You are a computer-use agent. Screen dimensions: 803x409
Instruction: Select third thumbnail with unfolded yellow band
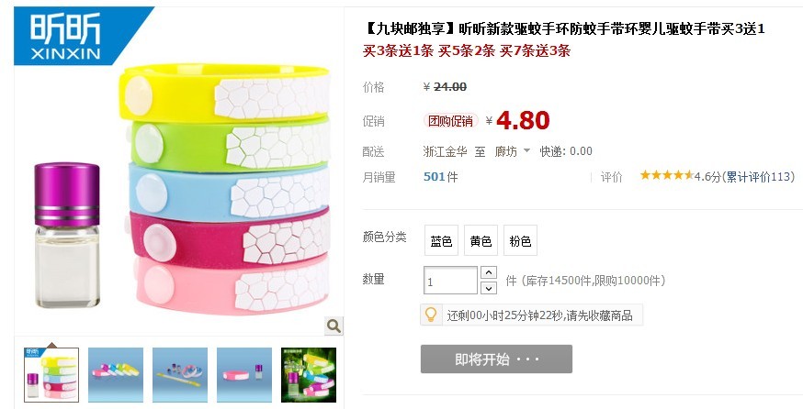tap(180, 375)
